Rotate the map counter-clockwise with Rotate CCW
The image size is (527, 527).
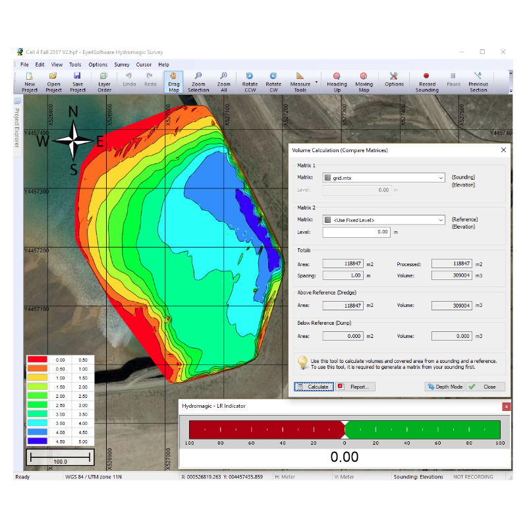click(x=249, y=82)
